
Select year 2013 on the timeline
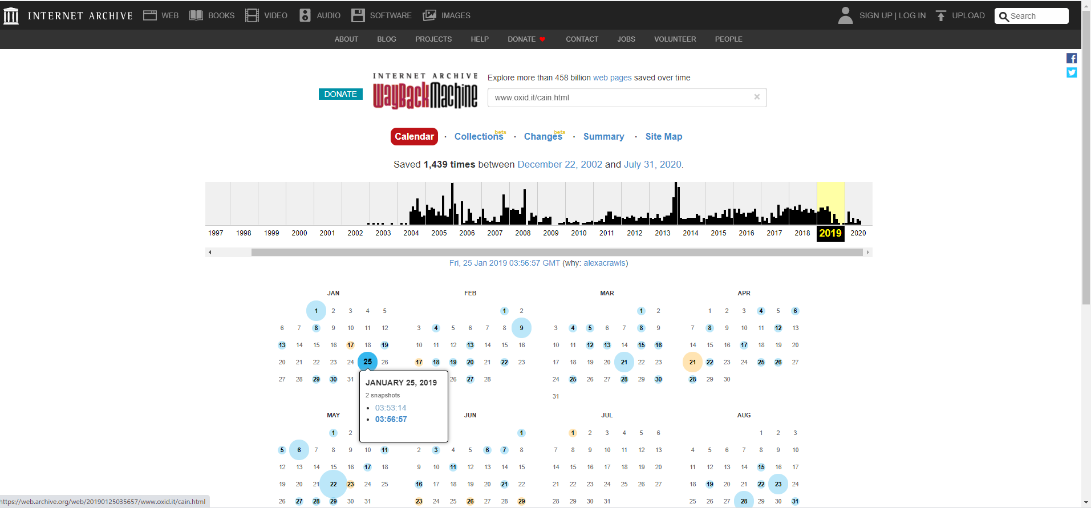click(x=662, y=233)
